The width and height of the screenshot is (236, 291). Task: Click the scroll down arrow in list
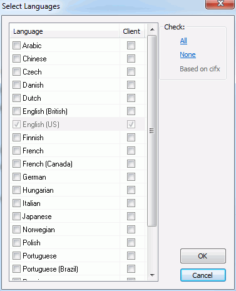tap(152, 275)
